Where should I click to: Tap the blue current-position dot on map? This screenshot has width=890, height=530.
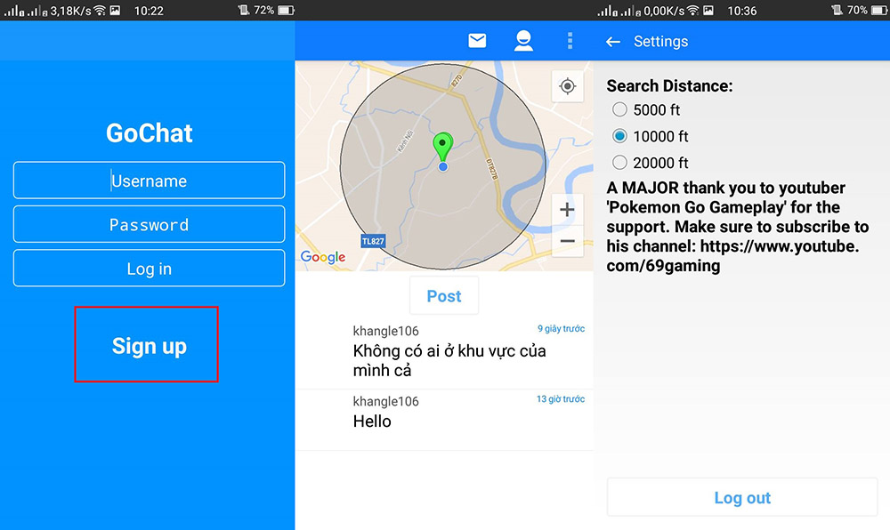pyautogui.click(x=443, y=166)
